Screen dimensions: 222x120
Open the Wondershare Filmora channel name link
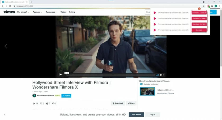click(x=45, y=95)
